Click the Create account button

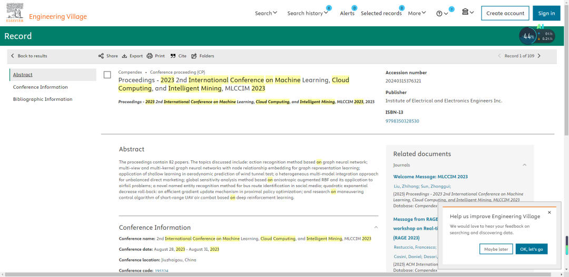tap(505, 13)
